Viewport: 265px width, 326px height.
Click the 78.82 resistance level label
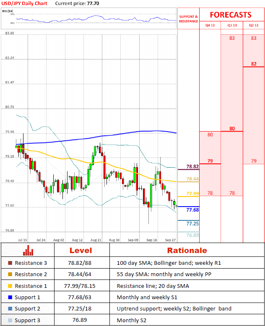pos(192,166)
